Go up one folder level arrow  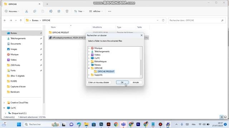click(21, 21)
